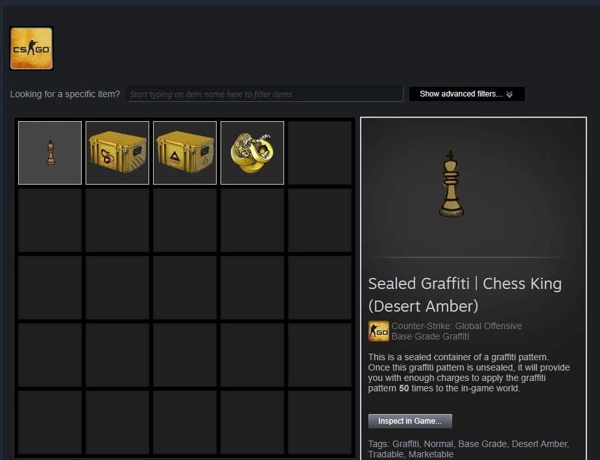The image size is (600, 460).
Task: Click the Desert Amber tag
Action: pyautogui.click(x=540, y=444)
